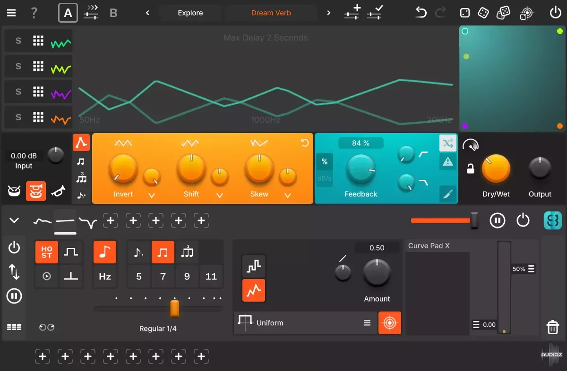Viewport: 567px width, 371px height.
Task: Select the green waveform curve
Action: point(61,43)
